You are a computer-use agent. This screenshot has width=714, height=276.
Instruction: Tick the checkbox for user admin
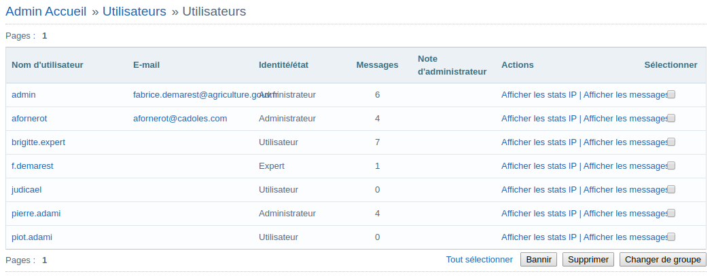[671, 95]
